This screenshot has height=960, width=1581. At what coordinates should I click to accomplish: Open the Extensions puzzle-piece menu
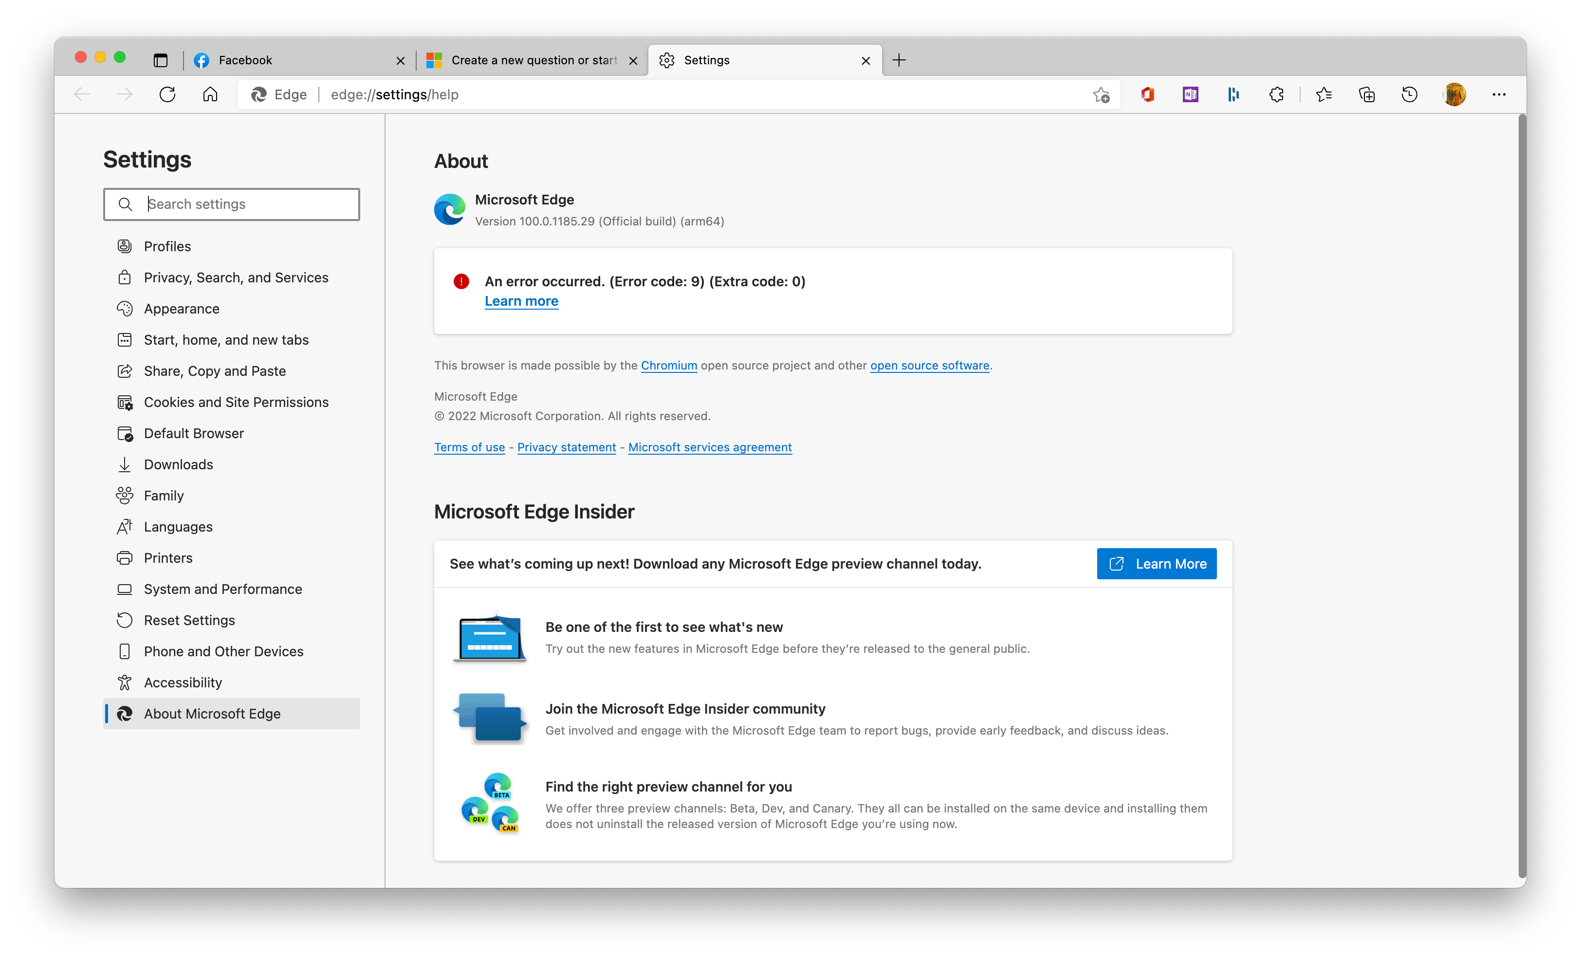[x=1276, y=95]
